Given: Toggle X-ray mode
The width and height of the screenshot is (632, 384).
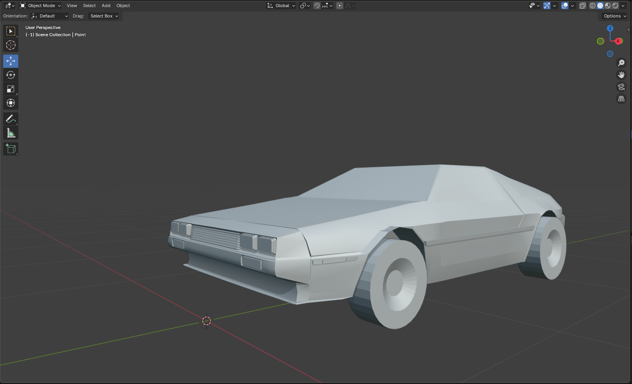Looking at the screenshot, I should coord(583,6).
